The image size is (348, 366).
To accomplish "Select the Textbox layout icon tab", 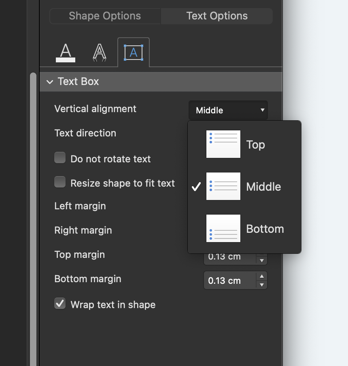I will [x=134, y=53].
